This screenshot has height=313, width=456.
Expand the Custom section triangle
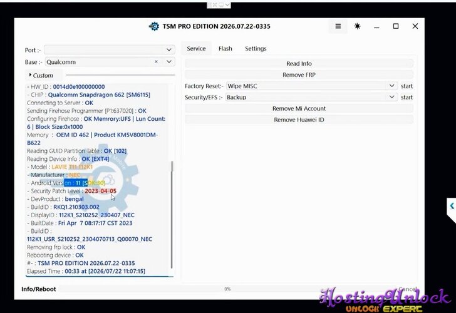pos(30,75)
